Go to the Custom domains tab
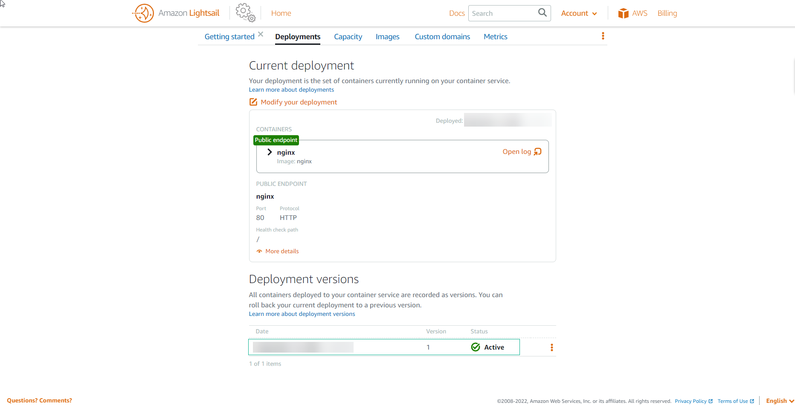Image resolution: width=795 pixels, height=405 pixels. [442, 37]
